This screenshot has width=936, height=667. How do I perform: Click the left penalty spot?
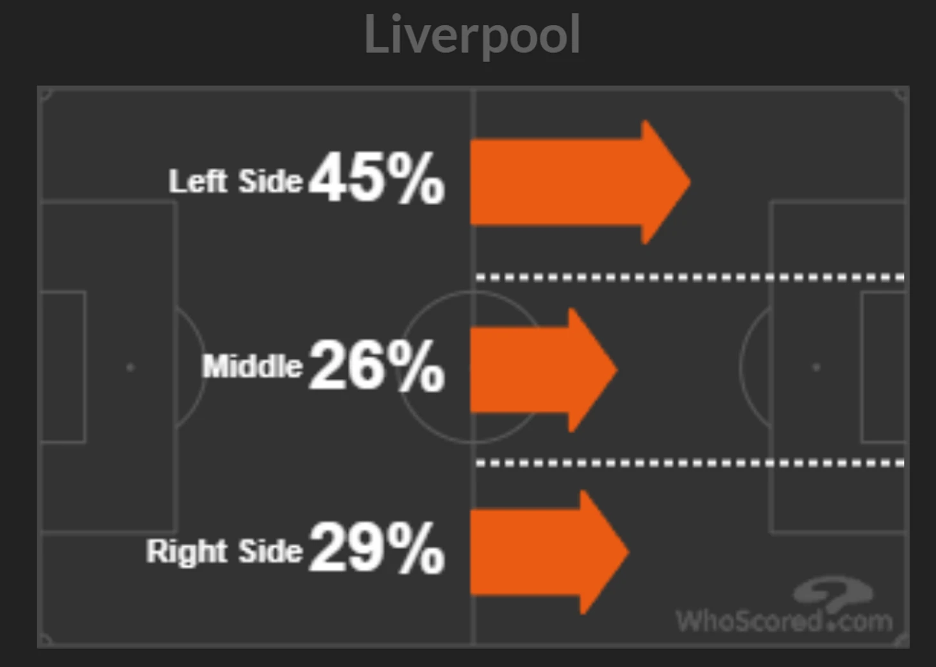130,367
